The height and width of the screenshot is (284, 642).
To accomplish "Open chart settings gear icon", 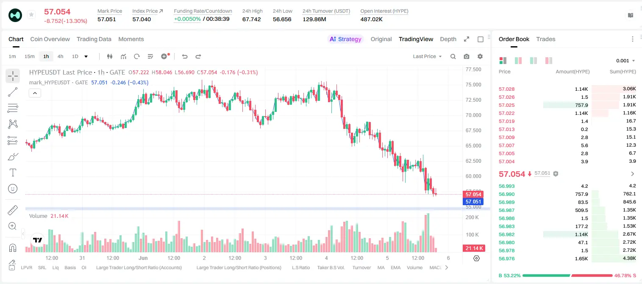I will pyautogui.click(x=480, y=56).
